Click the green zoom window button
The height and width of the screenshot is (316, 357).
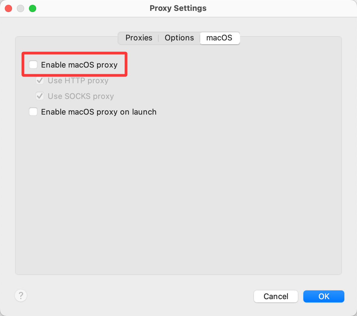click(33, 8)
